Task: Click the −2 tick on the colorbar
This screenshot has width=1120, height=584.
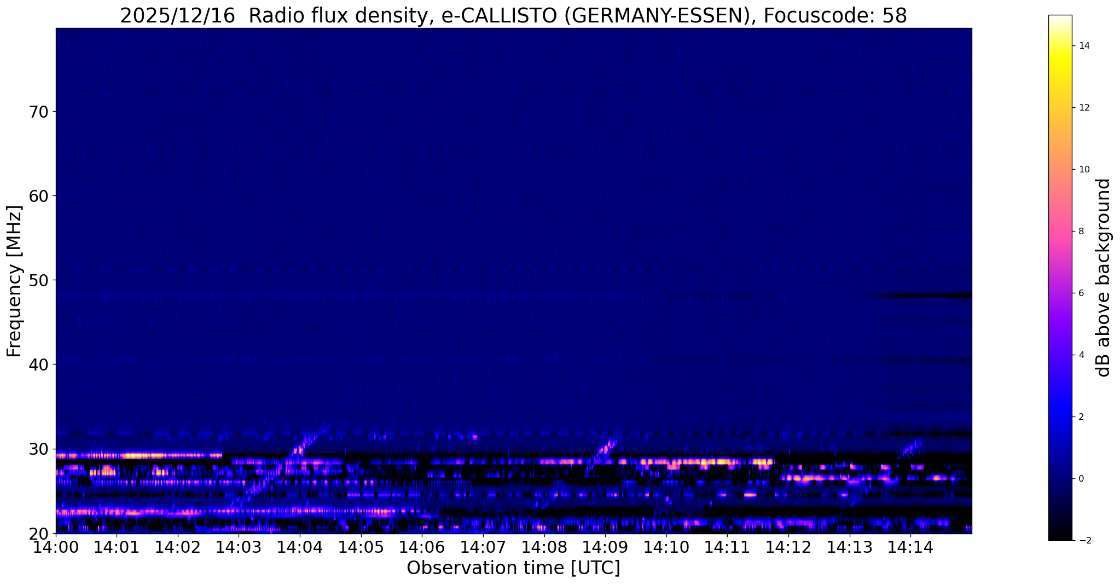Action: click(x=1082, y=540)
